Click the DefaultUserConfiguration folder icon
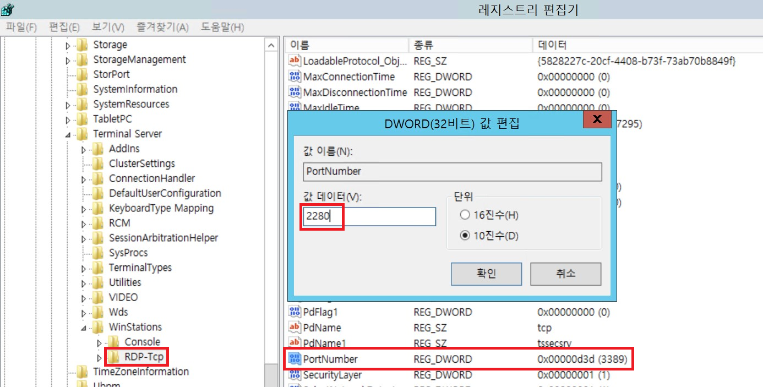This screenshot has width=763, height=387. click(98, 193)
